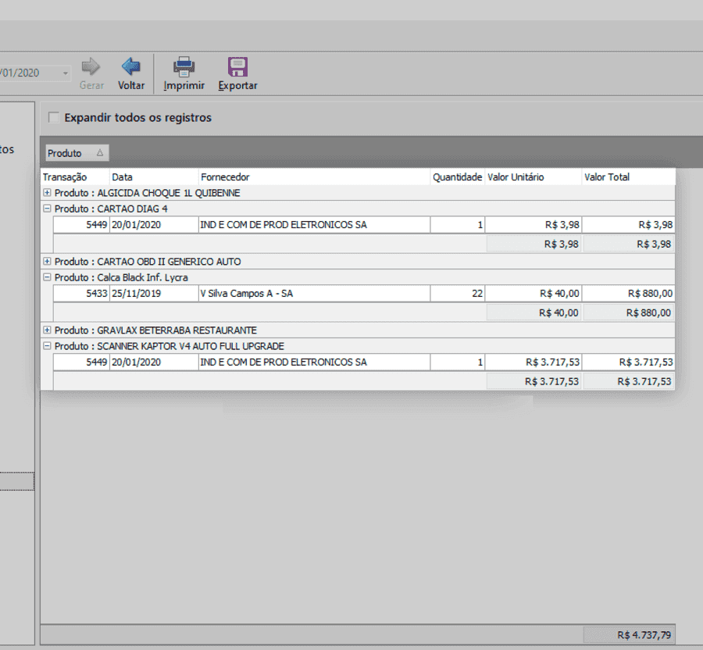Image resolution: width=703 pixels, height=650 pixels.
Task: Click supplier IND E COM under SCANNER KAPTOR
Action: coord(314,362)
